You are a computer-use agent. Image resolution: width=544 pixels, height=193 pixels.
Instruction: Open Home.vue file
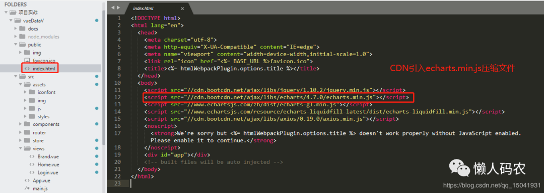pyautogui.click(x=48, y=164)
